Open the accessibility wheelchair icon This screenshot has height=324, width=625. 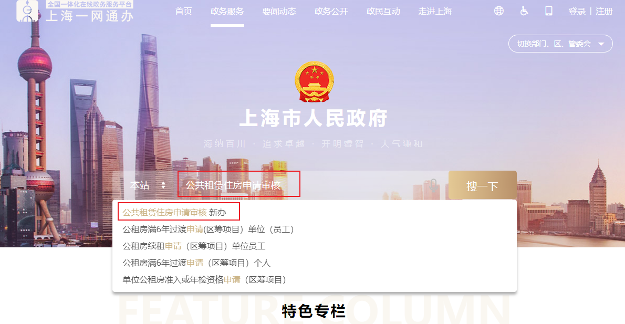click(x=524, y=11)
